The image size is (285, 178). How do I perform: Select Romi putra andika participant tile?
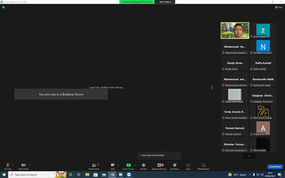[x=263, y=112]
